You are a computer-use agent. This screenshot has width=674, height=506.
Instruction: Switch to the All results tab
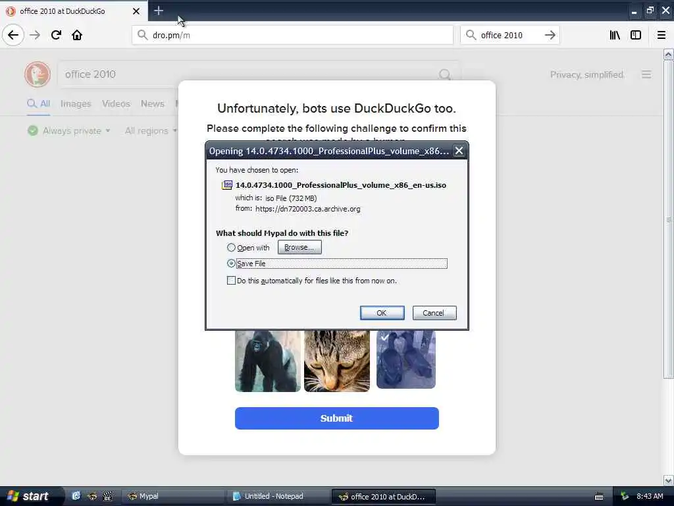pos(39,103)
